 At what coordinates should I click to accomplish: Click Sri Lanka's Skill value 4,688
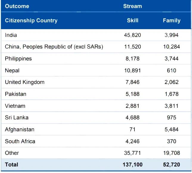(132, 118)
